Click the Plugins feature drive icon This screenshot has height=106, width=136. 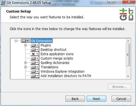35,45
